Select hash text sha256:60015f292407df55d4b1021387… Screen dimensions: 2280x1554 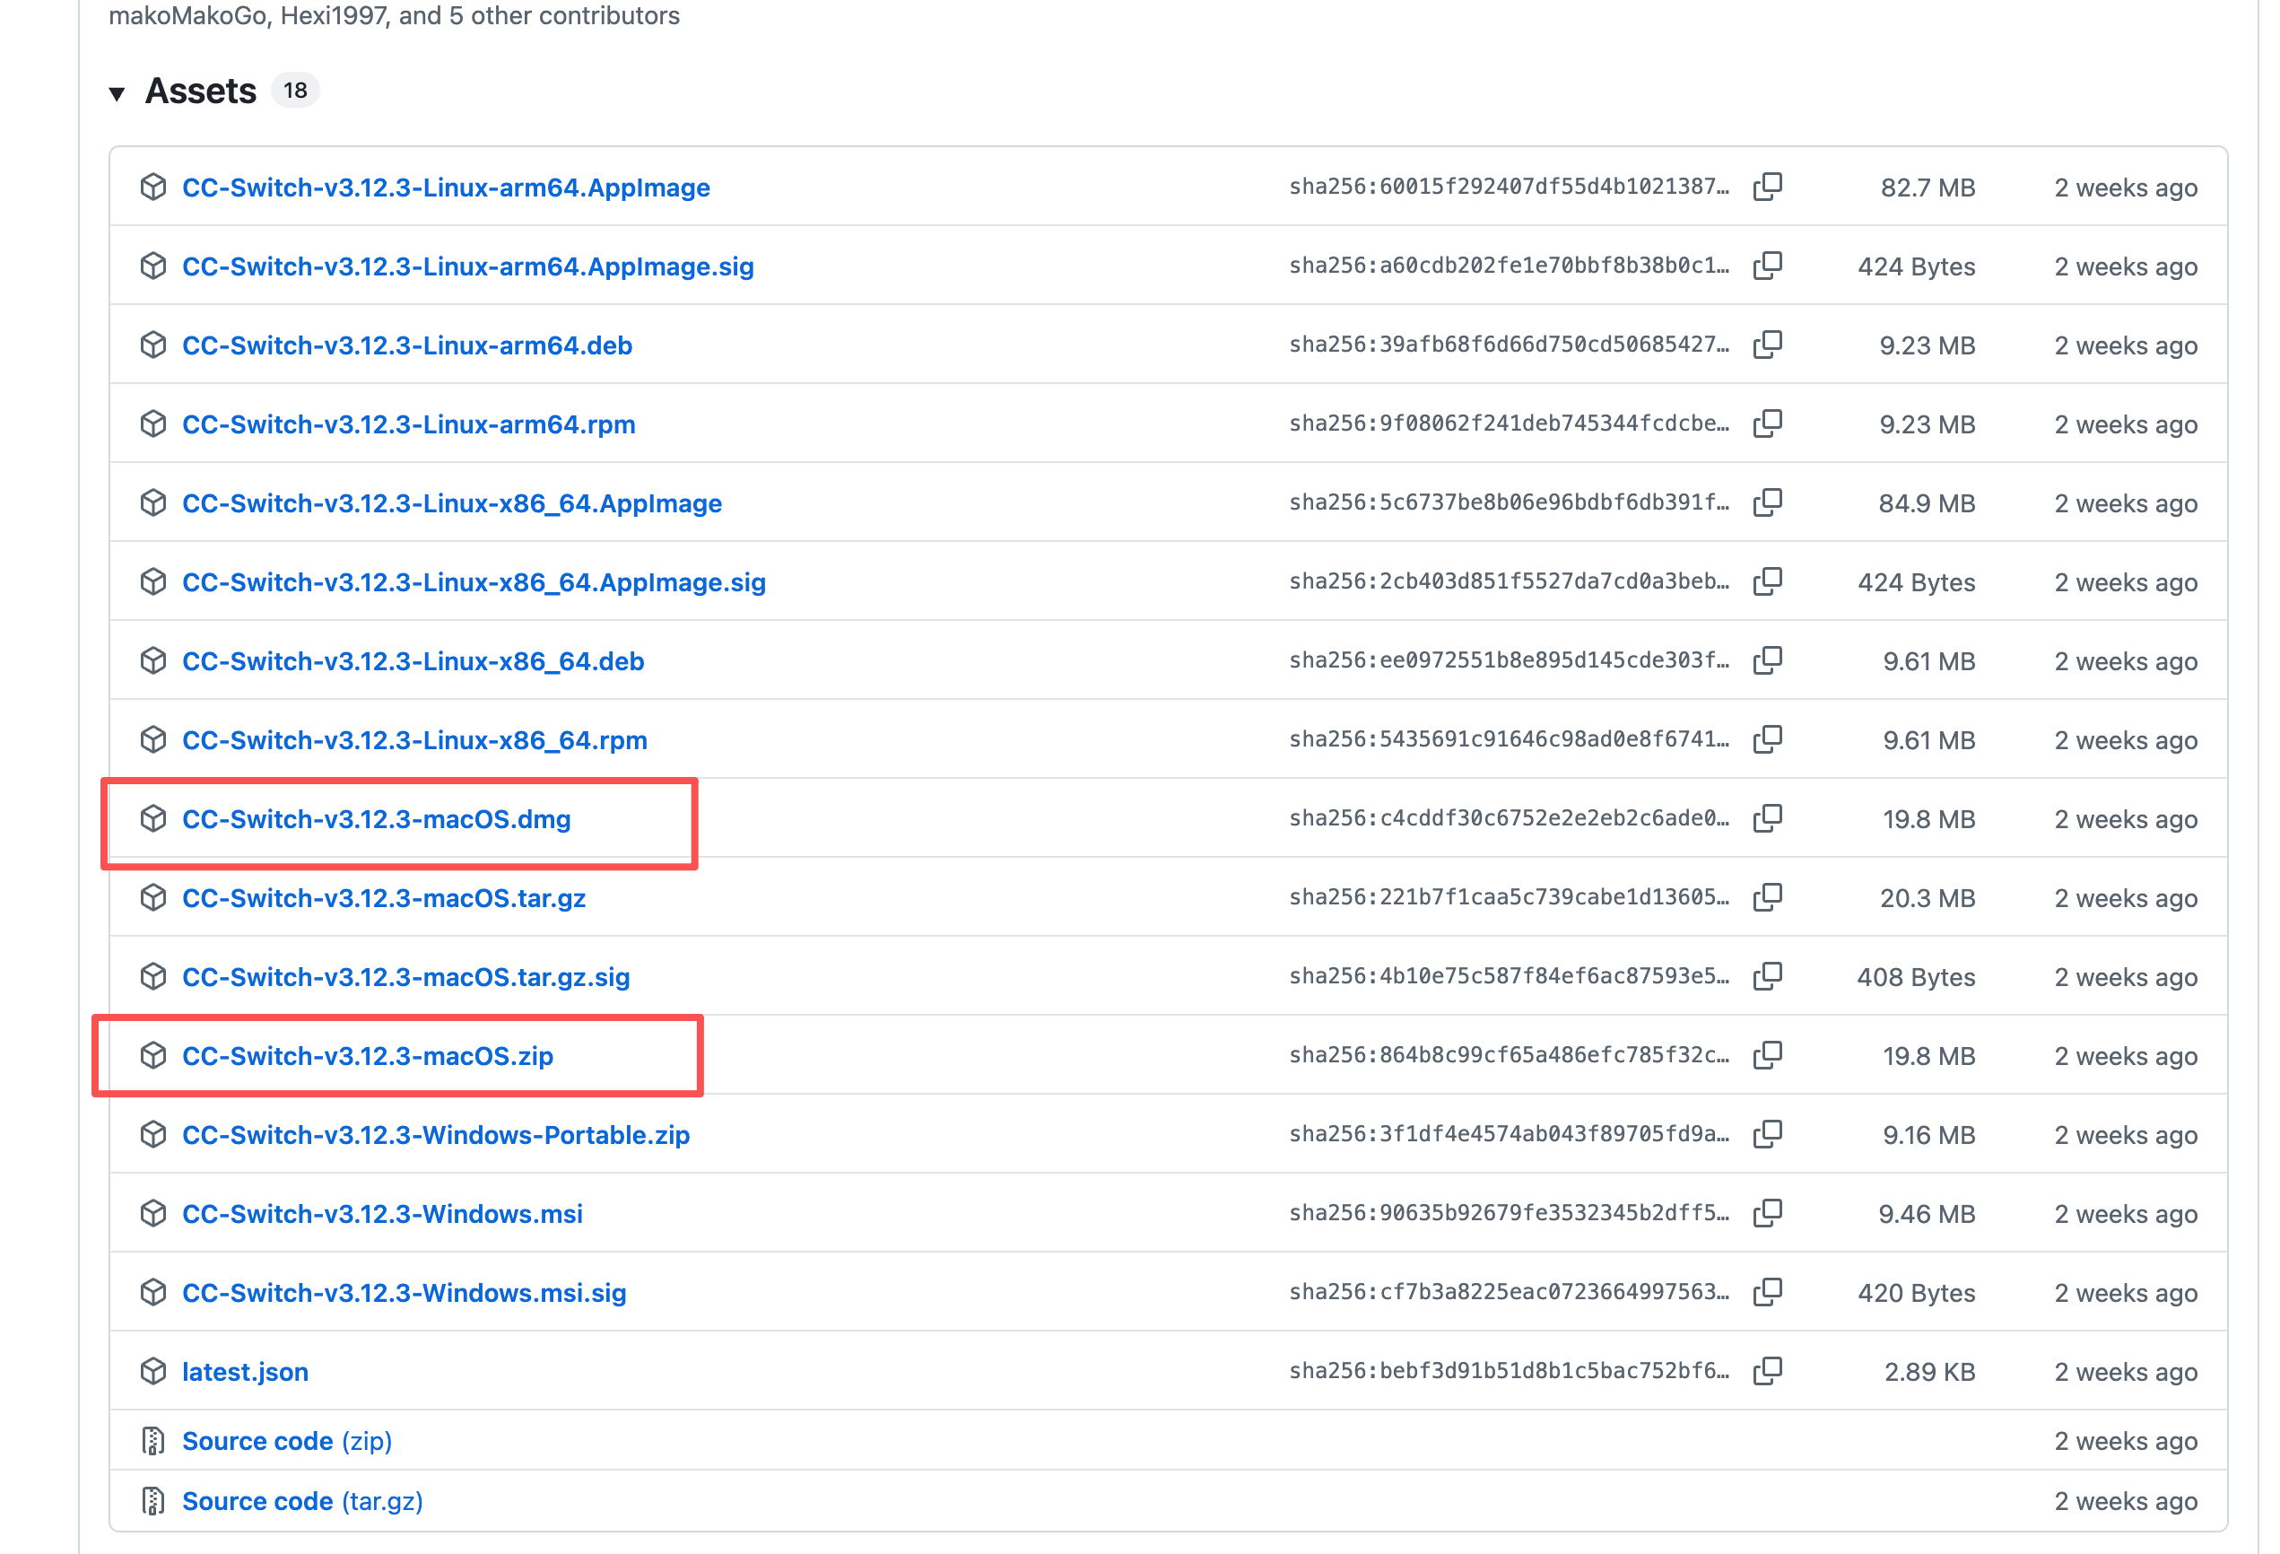1509,187
